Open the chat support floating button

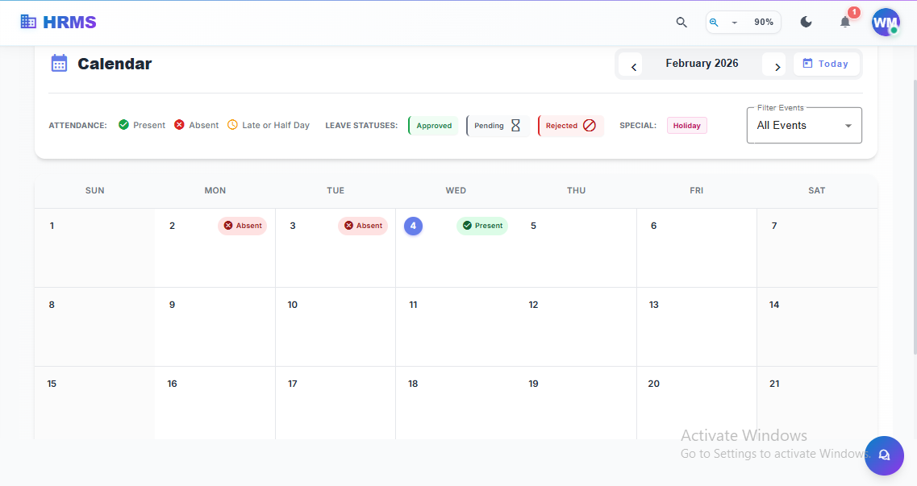pyautogui.click(x=884, y=455)
